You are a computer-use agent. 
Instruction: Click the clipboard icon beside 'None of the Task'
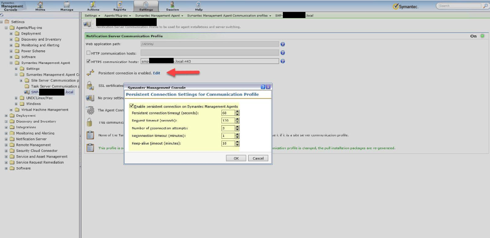click(90, 135)
